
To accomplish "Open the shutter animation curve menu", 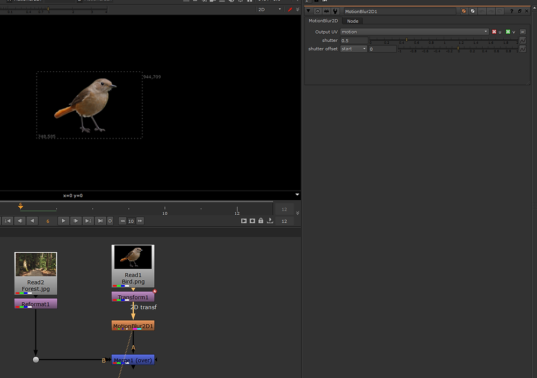I will tap(523, 40).
